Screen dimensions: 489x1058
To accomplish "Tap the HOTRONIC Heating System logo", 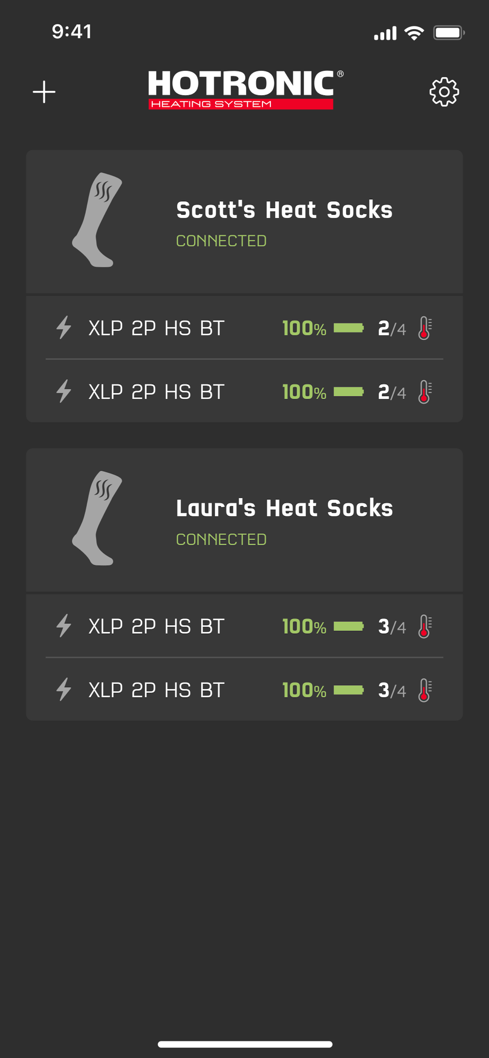I will click(245, 90).
